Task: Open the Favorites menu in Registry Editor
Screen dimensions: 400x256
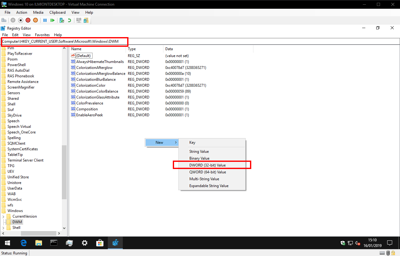Action: [42, 35]
